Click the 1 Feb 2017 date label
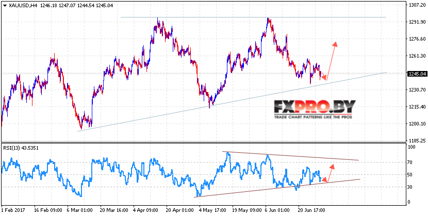The image size is (428, 216). [13, 210]
